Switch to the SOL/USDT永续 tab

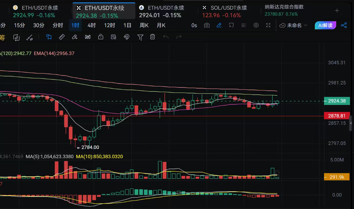point(225,11)
